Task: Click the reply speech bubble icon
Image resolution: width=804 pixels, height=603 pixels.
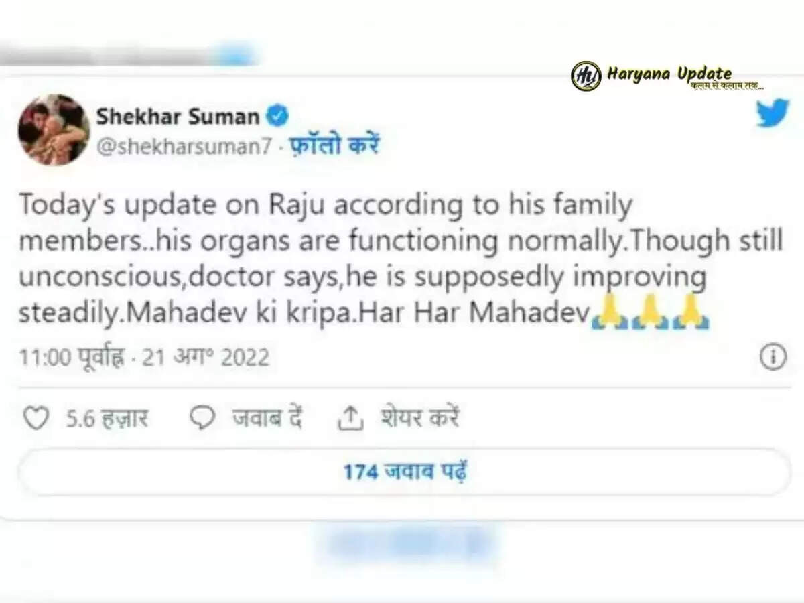Action: (x=202, y=419)
